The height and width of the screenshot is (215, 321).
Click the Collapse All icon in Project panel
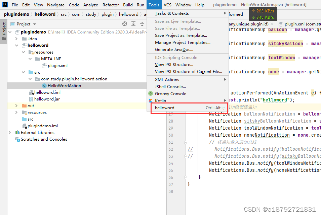(x=142, y=24)
